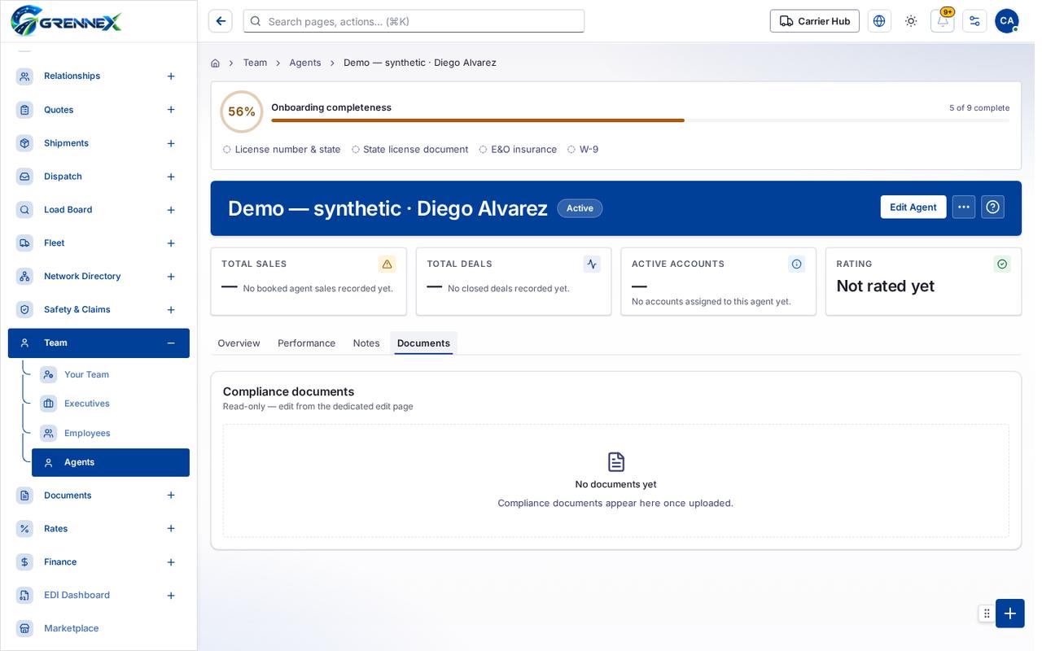Click the Quotes sidebar icon
The height and width of the screenshot is (651, 1042).
(x=24, y=109)
